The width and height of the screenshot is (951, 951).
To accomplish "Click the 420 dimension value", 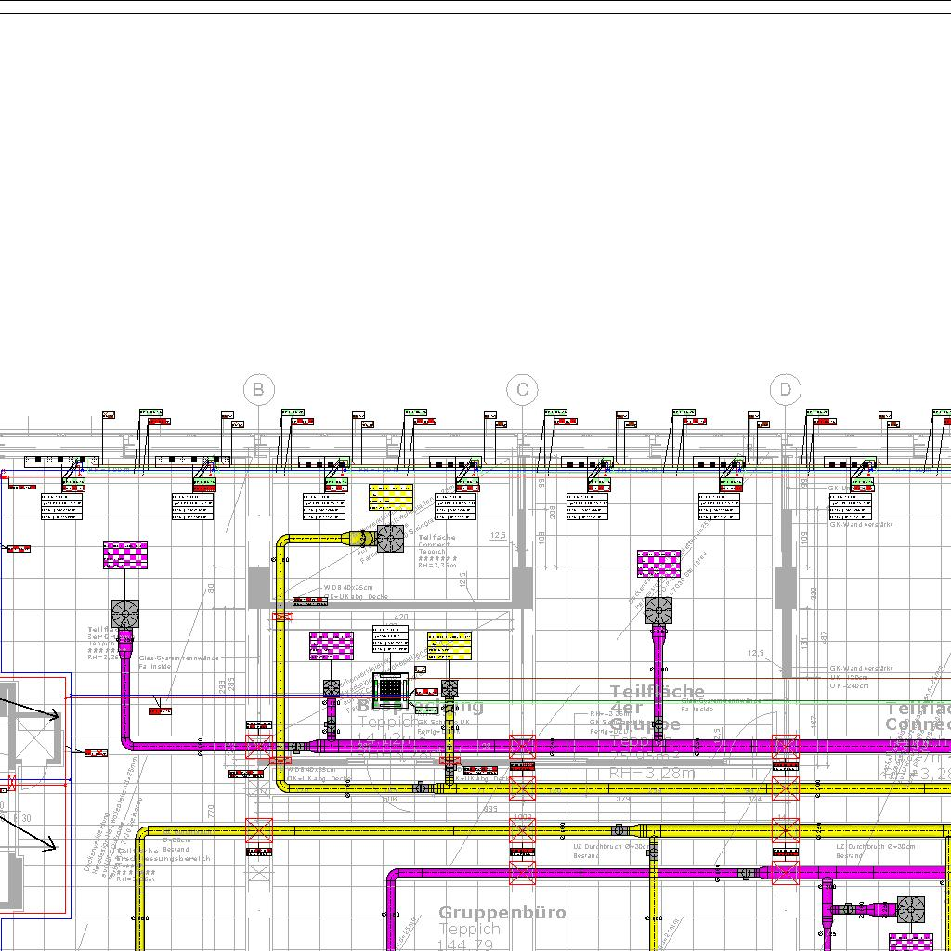I will tap(401, 616).
